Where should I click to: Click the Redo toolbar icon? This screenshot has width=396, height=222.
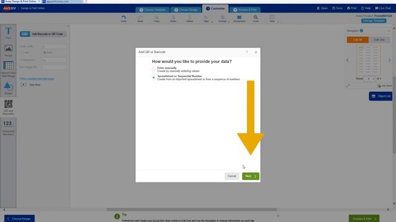140,18
